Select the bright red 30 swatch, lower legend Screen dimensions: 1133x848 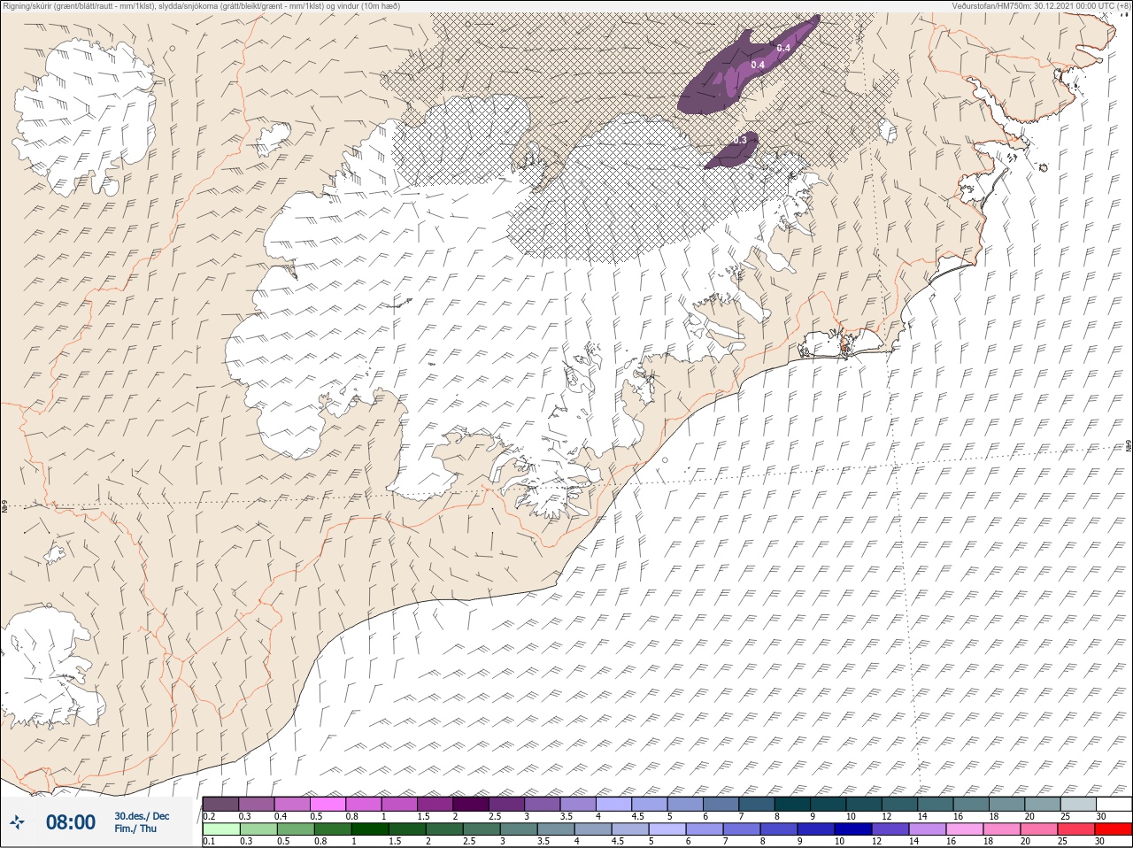[1113, 829]
